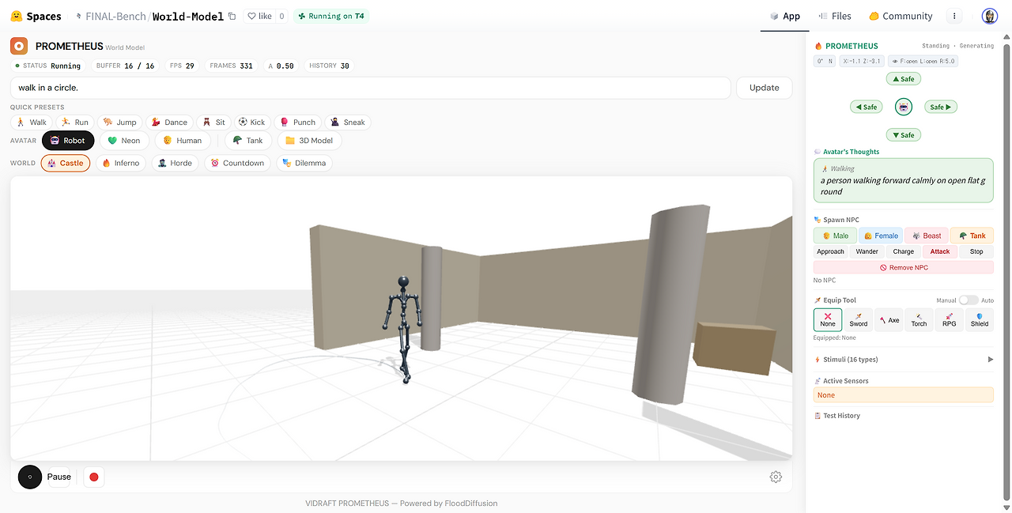The height and width of the screenshot is (513, 1012).
Task: Select the Robot avatar option
Action: tap(68, 141)
